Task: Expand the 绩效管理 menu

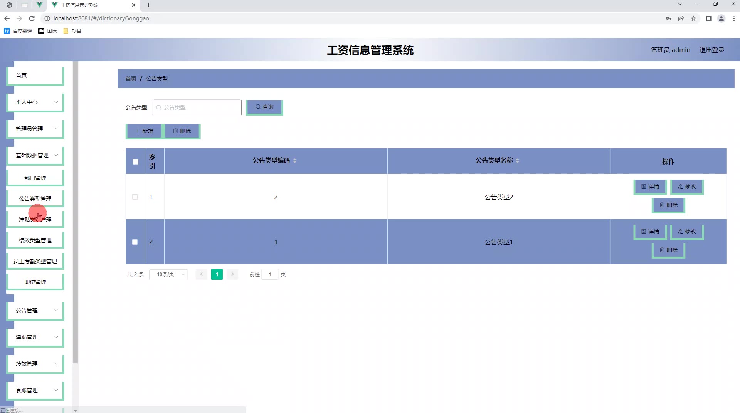Action: [x=35, y=364]
